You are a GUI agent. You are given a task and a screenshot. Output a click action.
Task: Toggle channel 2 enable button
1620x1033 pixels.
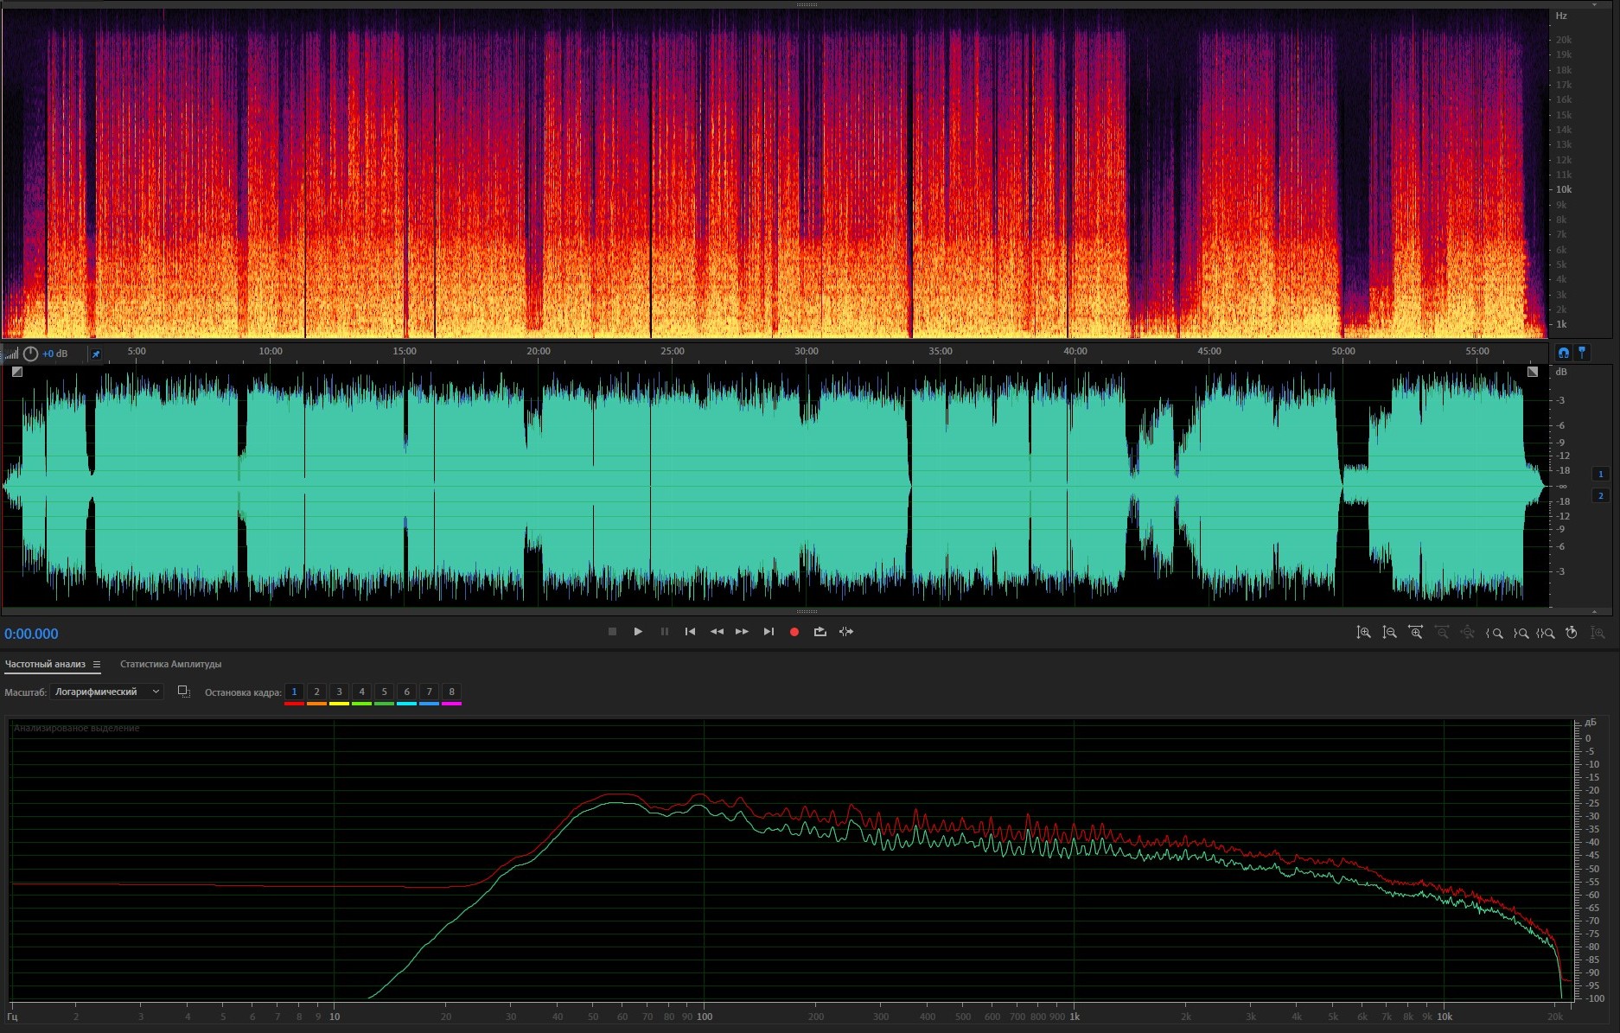pyautogui.click(x=1600, y=495)
